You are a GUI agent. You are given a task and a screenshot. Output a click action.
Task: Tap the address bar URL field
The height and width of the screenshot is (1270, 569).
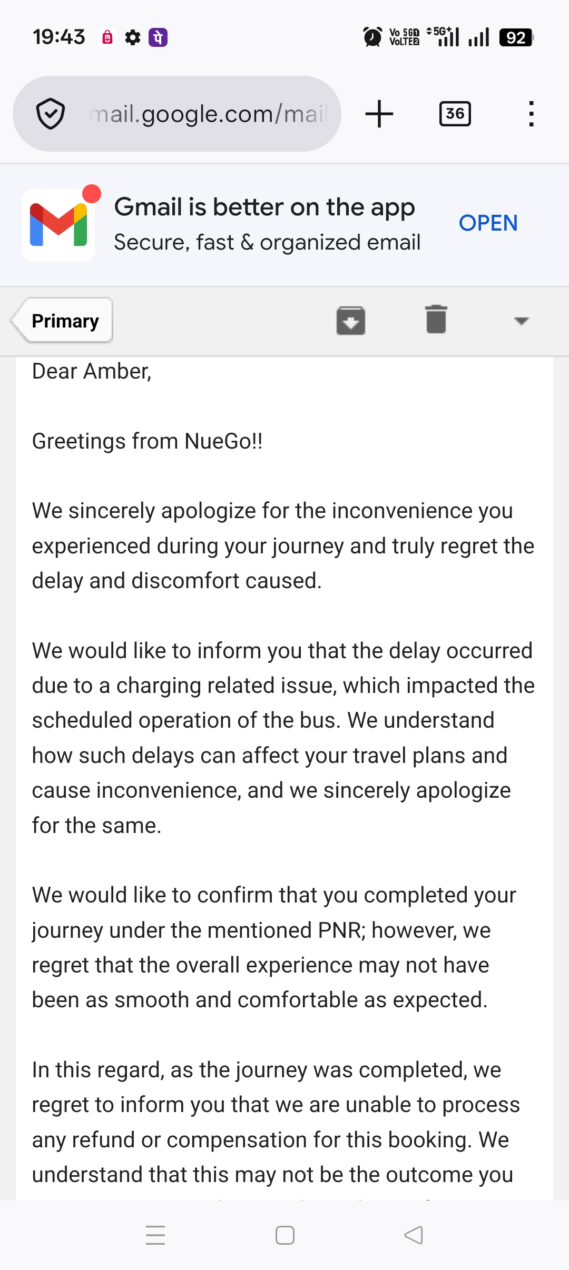pos(208,114)
